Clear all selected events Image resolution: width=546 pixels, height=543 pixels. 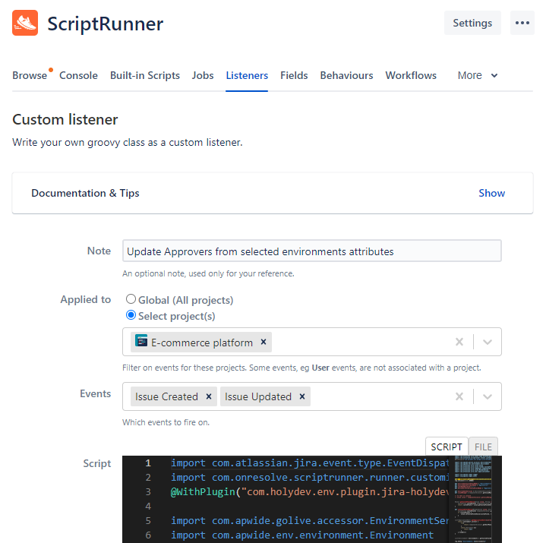tap(459, 396)
